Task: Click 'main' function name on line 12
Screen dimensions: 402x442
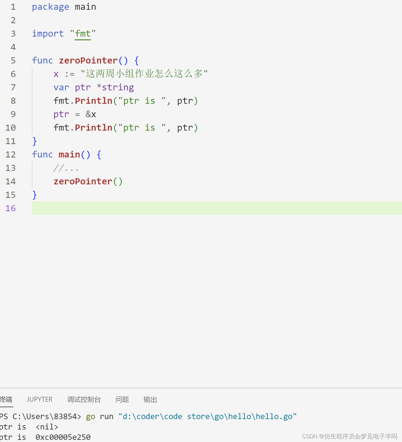Action: (69, 154)
